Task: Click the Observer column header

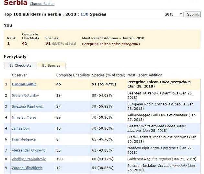Action: point(19,75)
